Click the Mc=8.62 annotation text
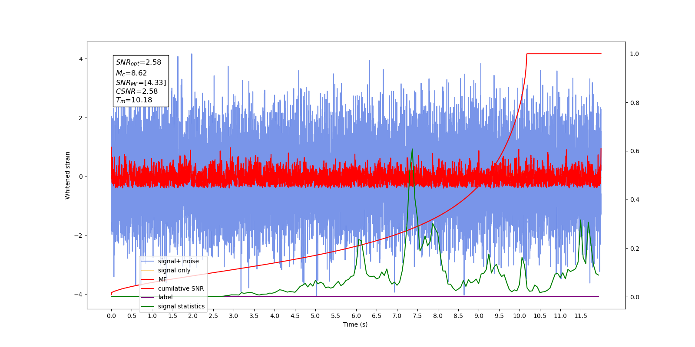The width and height of the screenshot is (695, 347). pos(131,73)
